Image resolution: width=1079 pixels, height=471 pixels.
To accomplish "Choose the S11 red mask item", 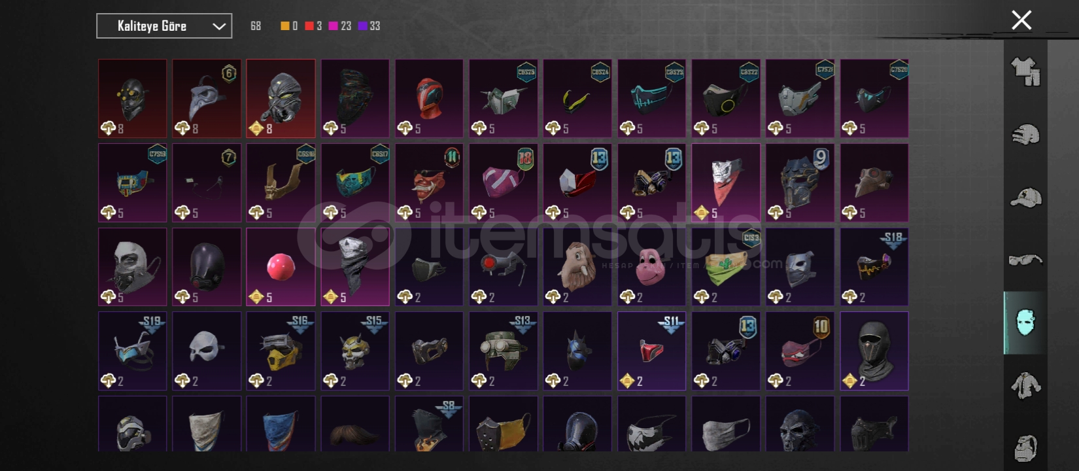I will coord(651,351).
